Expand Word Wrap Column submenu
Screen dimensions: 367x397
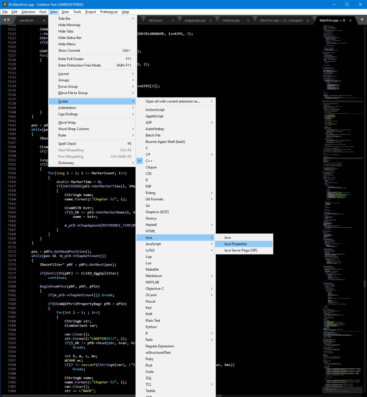coord(93,129)
